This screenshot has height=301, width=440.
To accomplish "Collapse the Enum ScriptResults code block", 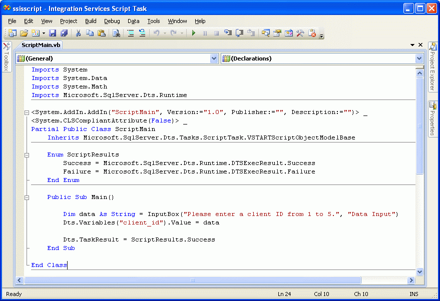I will (27, 154).
